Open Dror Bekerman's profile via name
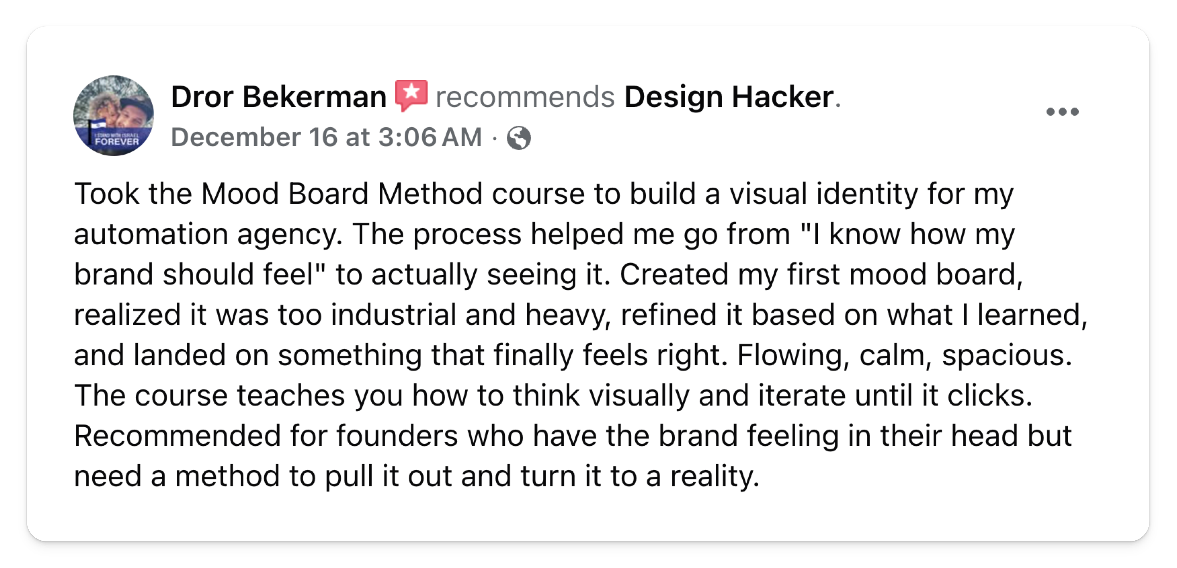Screen dimensions: 1177x568 [278, 97]
